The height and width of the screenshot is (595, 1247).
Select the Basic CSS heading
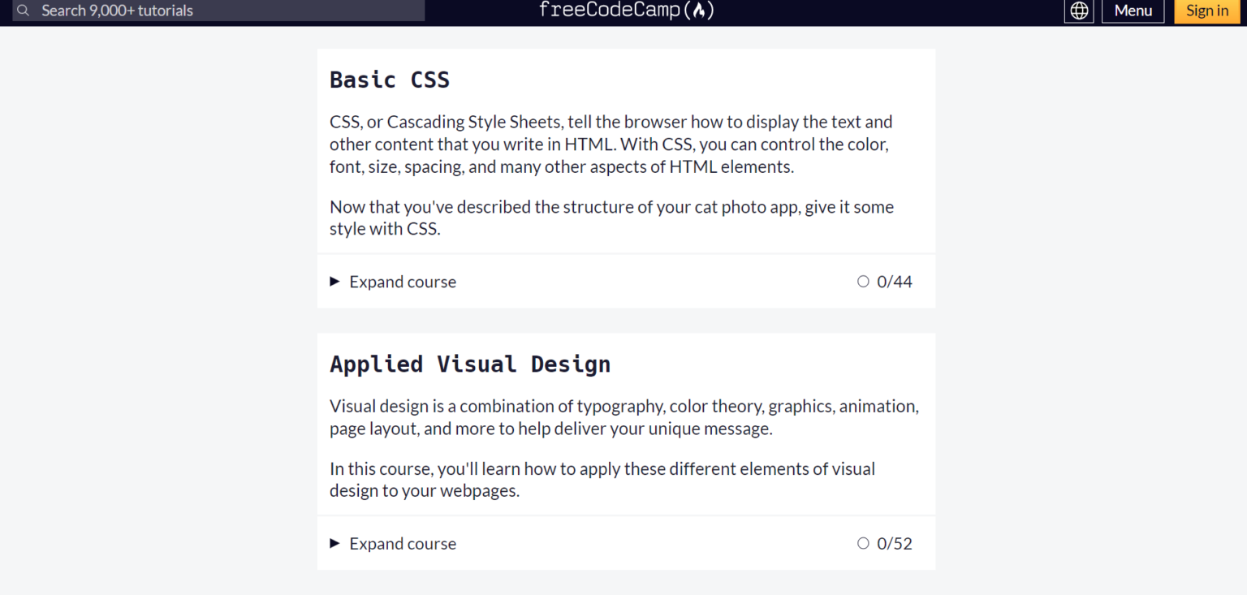coord(390,80)
